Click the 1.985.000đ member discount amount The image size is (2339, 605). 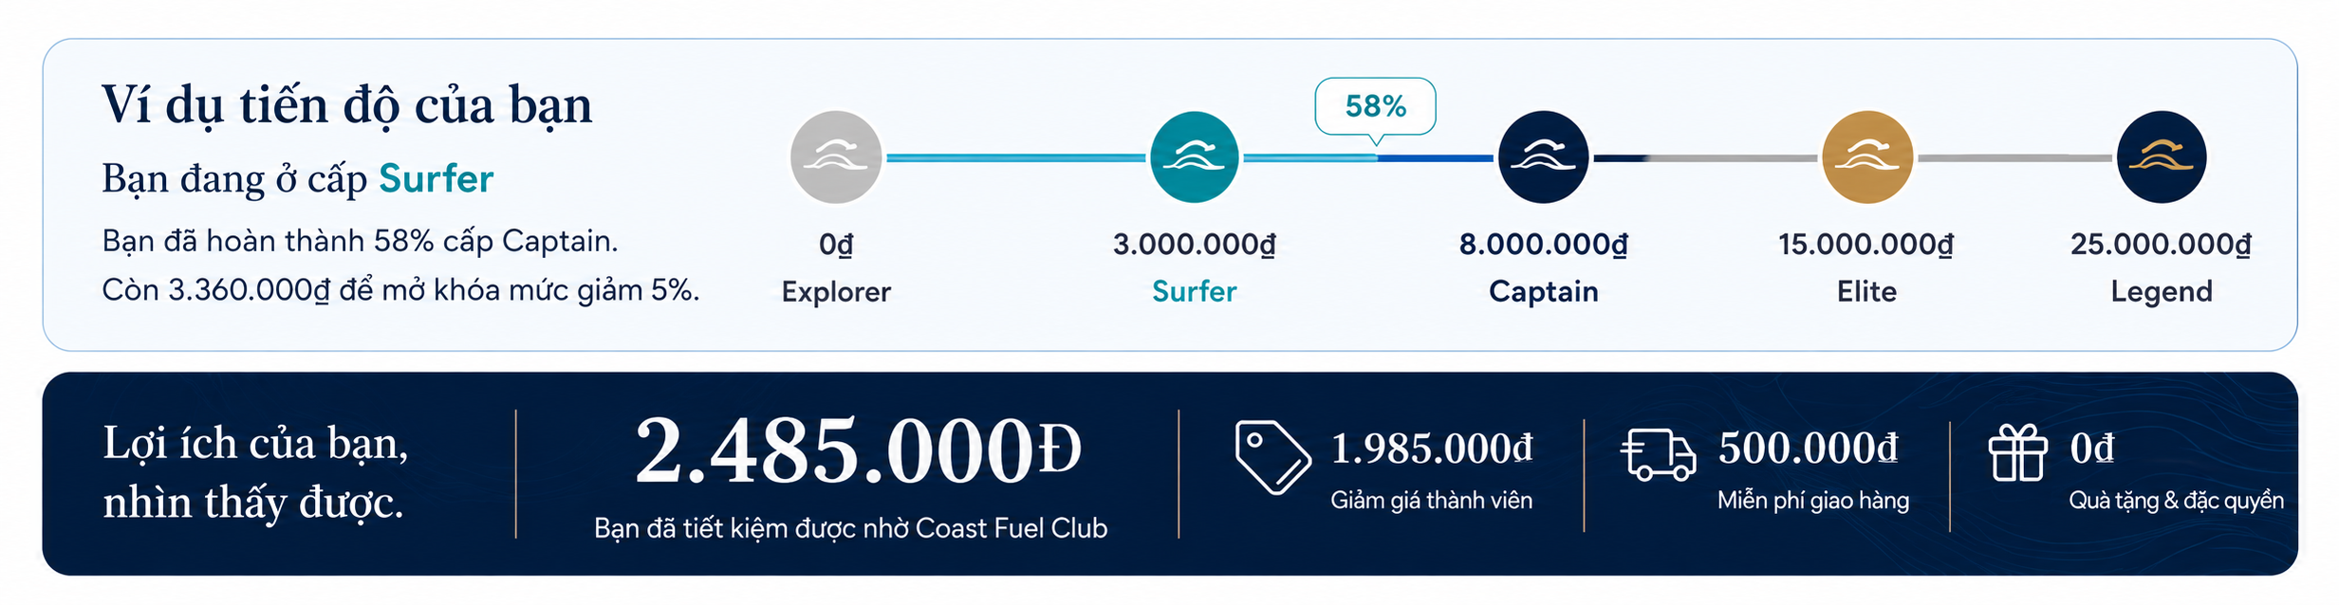click(1432, 449)
